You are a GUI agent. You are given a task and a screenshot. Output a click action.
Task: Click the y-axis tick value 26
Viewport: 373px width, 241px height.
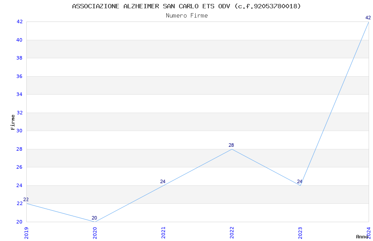(x=19, y=167)
